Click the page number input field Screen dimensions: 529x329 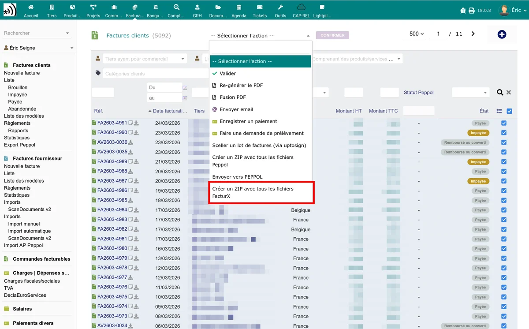click(x=439, y=34)
